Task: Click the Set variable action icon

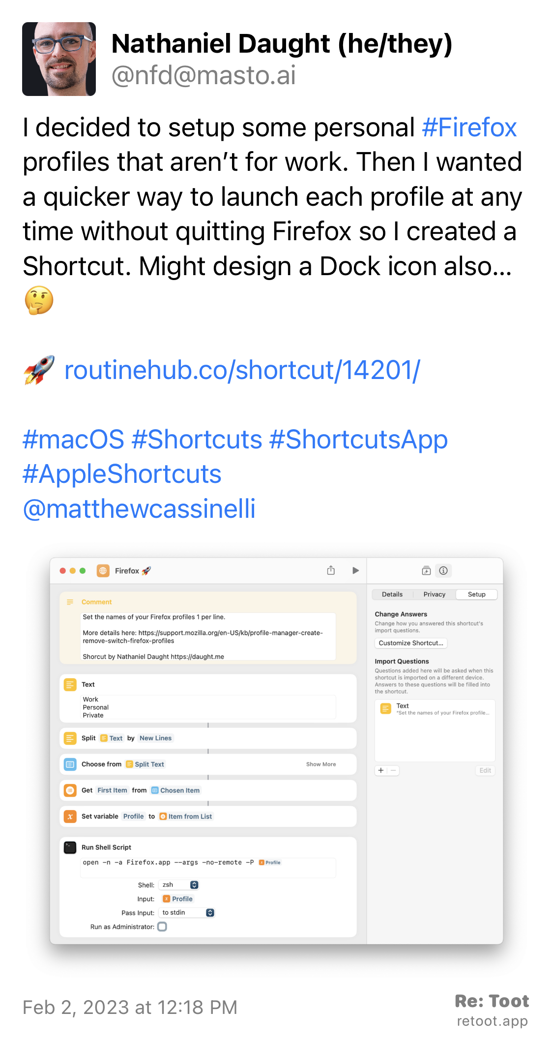Action: click(x=70, y=816)
